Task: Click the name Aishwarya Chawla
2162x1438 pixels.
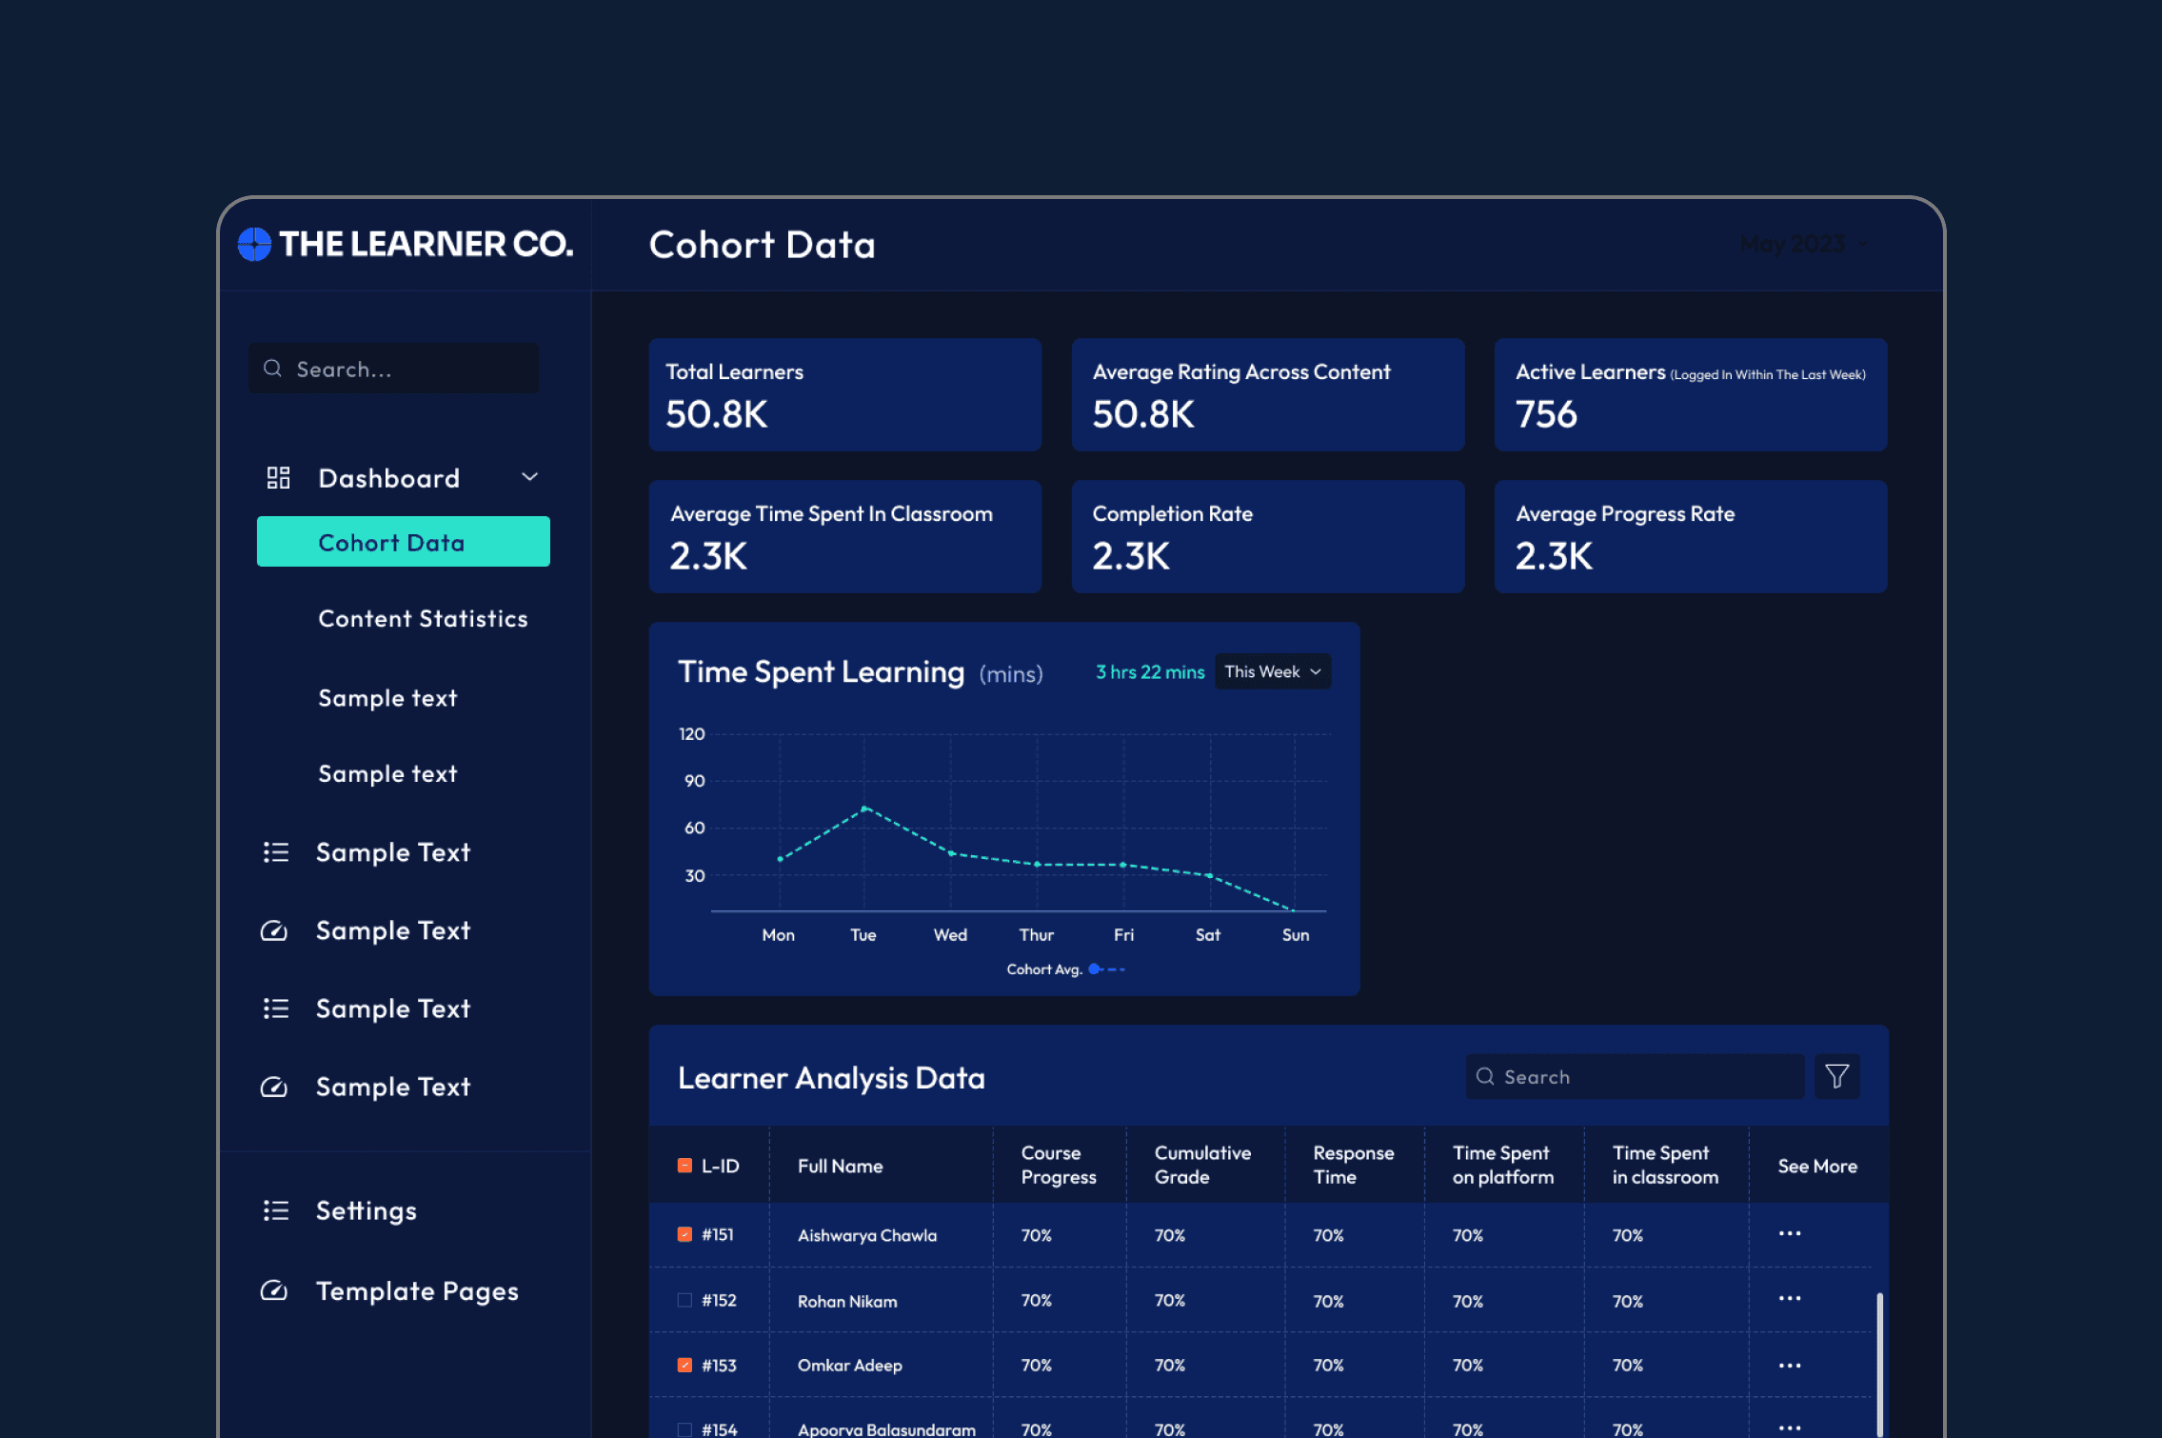Action: tap(867, 1235)
